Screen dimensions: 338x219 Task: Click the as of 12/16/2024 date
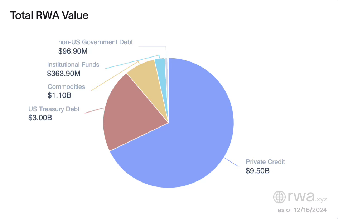click(x=302, y=210)
